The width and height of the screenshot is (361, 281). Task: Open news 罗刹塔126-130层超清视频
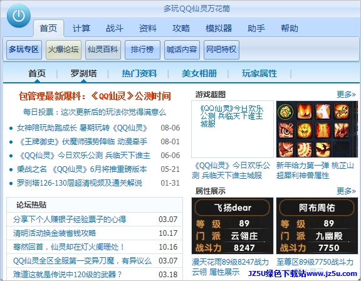click(80, 183)
